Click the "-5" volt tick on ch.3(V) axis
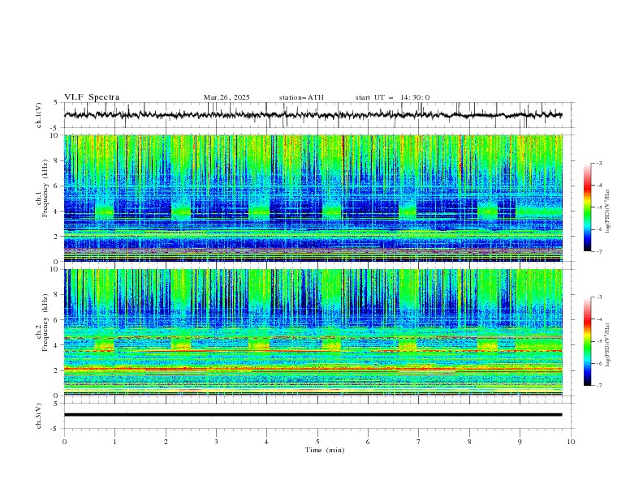The width and height of the screenshot is (643, 496). [54, 429]
